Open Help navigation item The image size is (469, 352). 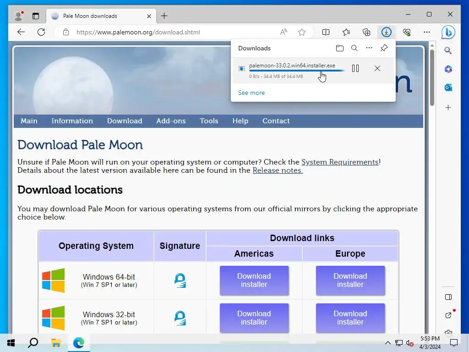[240, 121]
